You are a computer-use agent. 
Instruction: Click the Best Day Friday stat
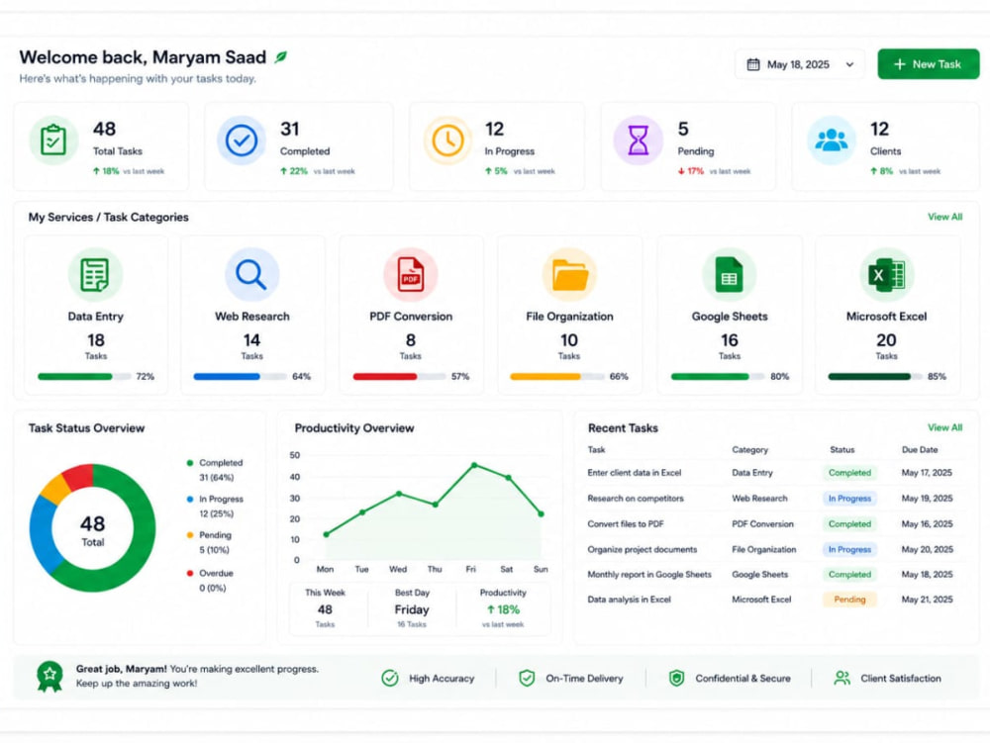point(412,608)
